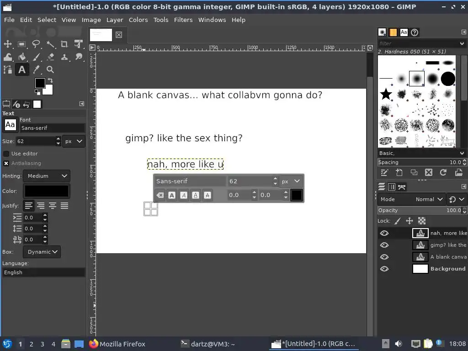The width and height of the screenshot is (468, 351).
Task: Select the Free Select lasso tool
Action: 36,44
